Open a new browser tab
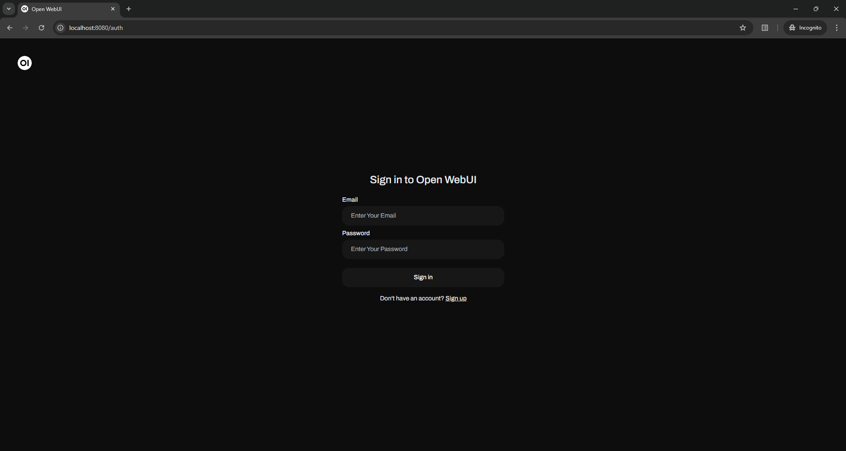Screen dimensions: 846x451 point(129,9)
